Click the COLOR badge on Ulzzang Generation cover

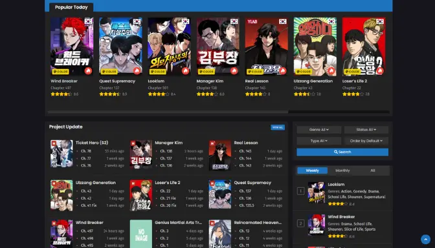tap(304, 72)
